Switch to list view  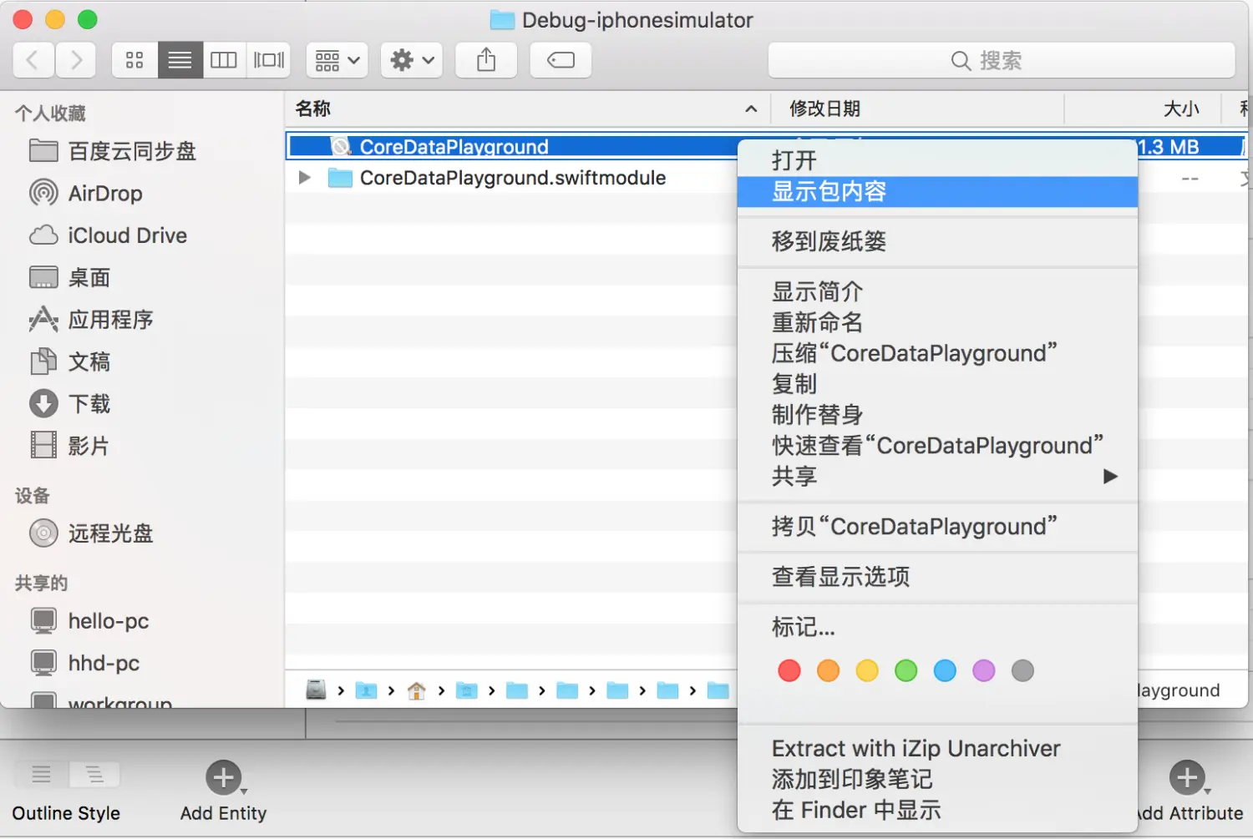(180, 60)
